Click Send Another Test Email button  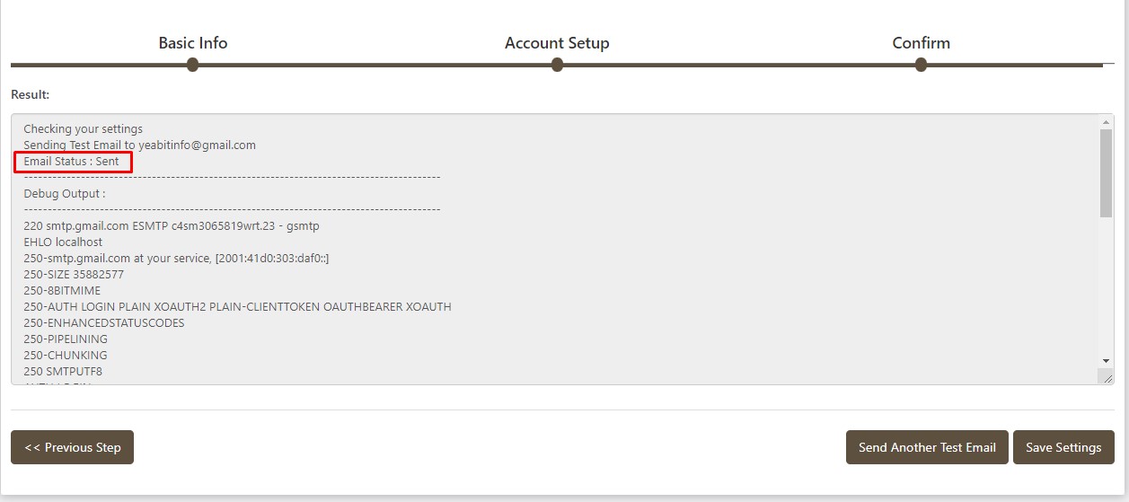point(927,447)
